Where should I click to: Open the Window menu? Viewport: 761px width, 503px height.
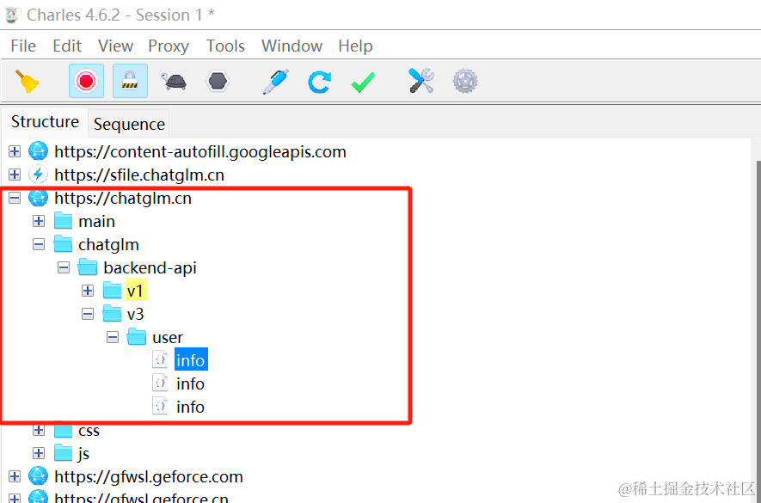tap(292, 46)
